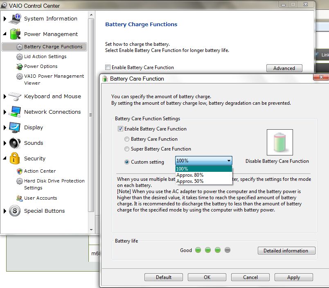Select the Custom setting radio button
This screenshot has width=329, height=288.
(x=127, y=162)
